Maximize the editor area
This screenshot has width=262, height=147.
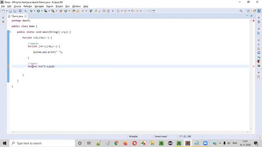[x=251, y=16]
